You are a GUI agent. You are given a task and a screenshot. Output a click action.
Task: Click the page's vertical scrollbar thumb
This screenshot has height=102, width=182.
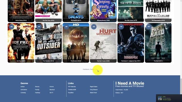tap(181, 86)
